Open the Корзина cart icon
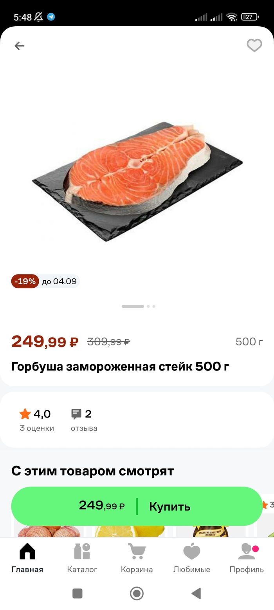The image size is (274, 610). [137, 551]
